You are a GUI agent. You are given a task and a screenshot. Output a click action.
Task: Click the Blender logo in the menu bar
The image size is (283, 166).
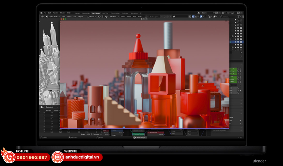pyautogui.click(x=41, y=13)
